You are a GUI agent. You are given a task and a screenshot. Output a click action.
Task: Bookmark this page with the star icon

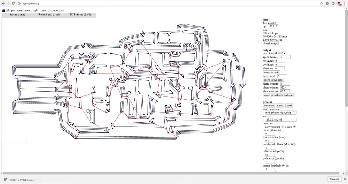click(x=321, y=3)
